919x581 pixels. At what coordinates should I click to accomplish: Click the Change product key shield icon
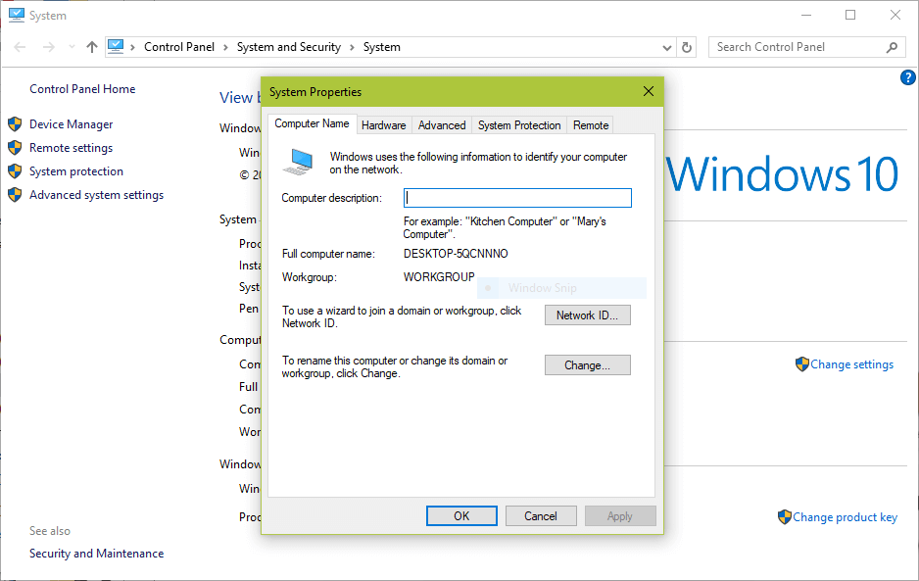point(784,517)
